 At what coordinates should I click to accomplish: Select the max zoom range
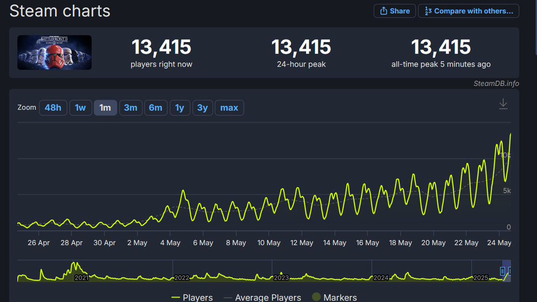pyautogui.click(x=229, y=107)
